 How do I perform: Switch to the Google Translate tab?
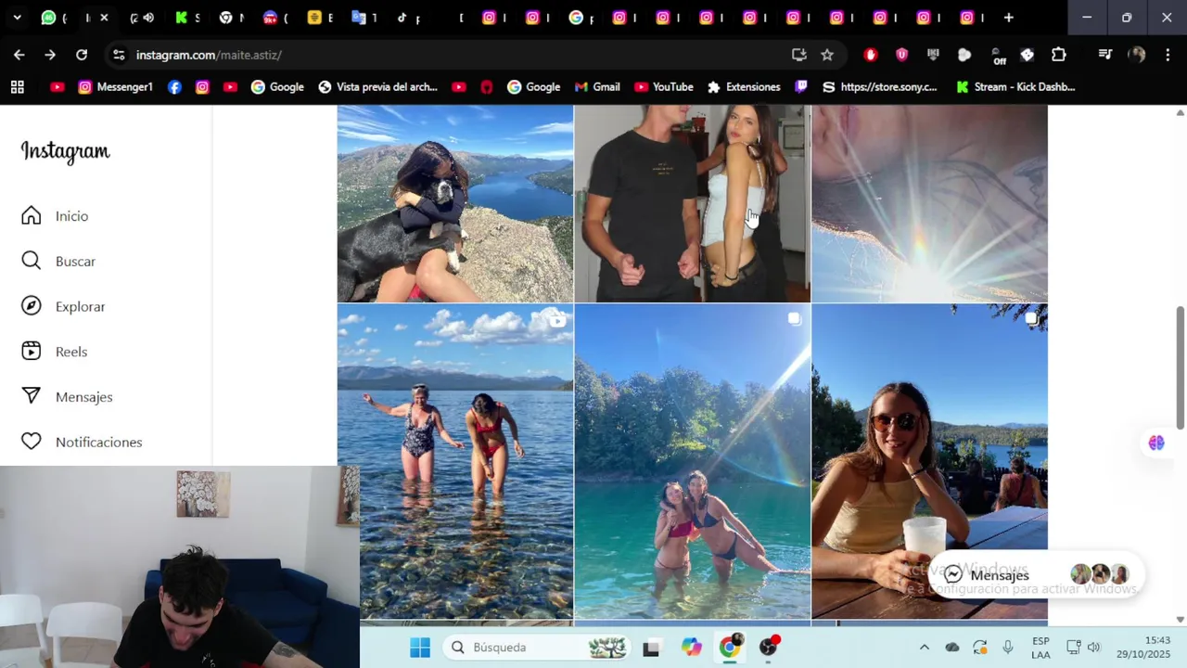pyautogui.click(x=359, y=18)
